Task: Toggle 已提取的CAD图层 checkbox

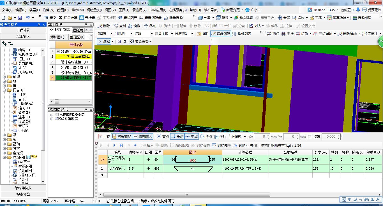Action: click(x=57, y=114)
